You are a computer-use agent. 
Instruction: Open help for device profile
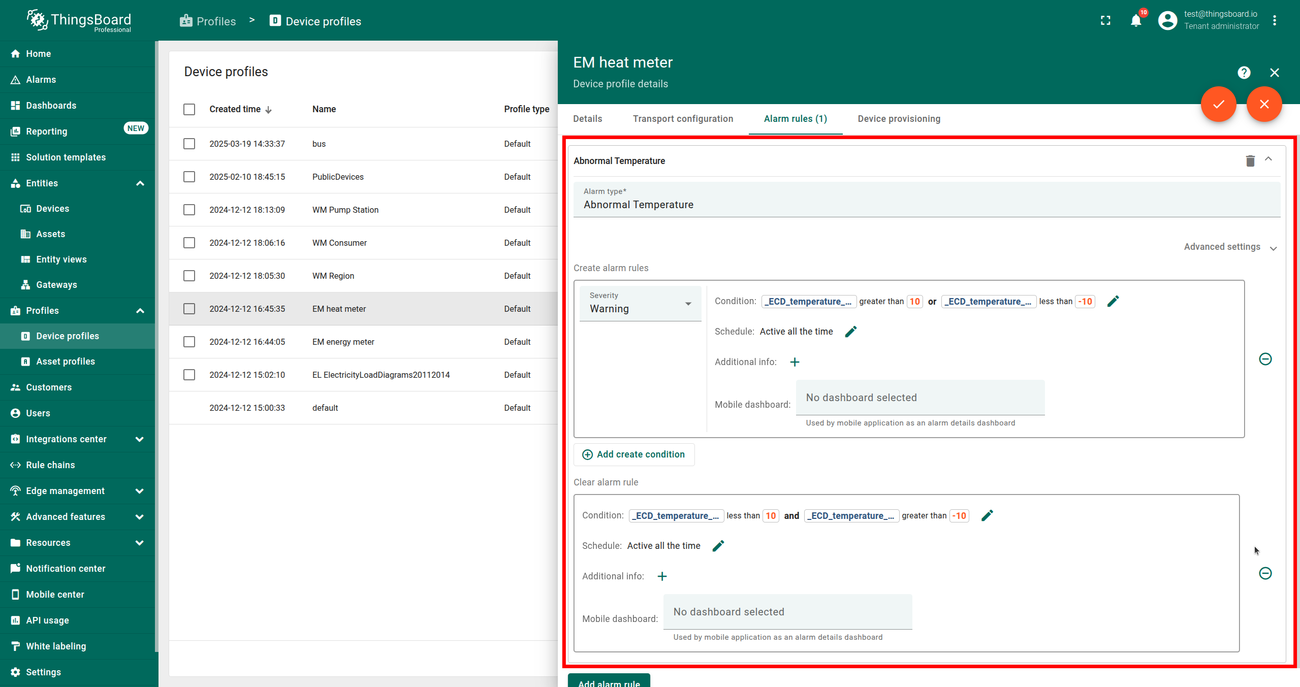(1244, 73)
